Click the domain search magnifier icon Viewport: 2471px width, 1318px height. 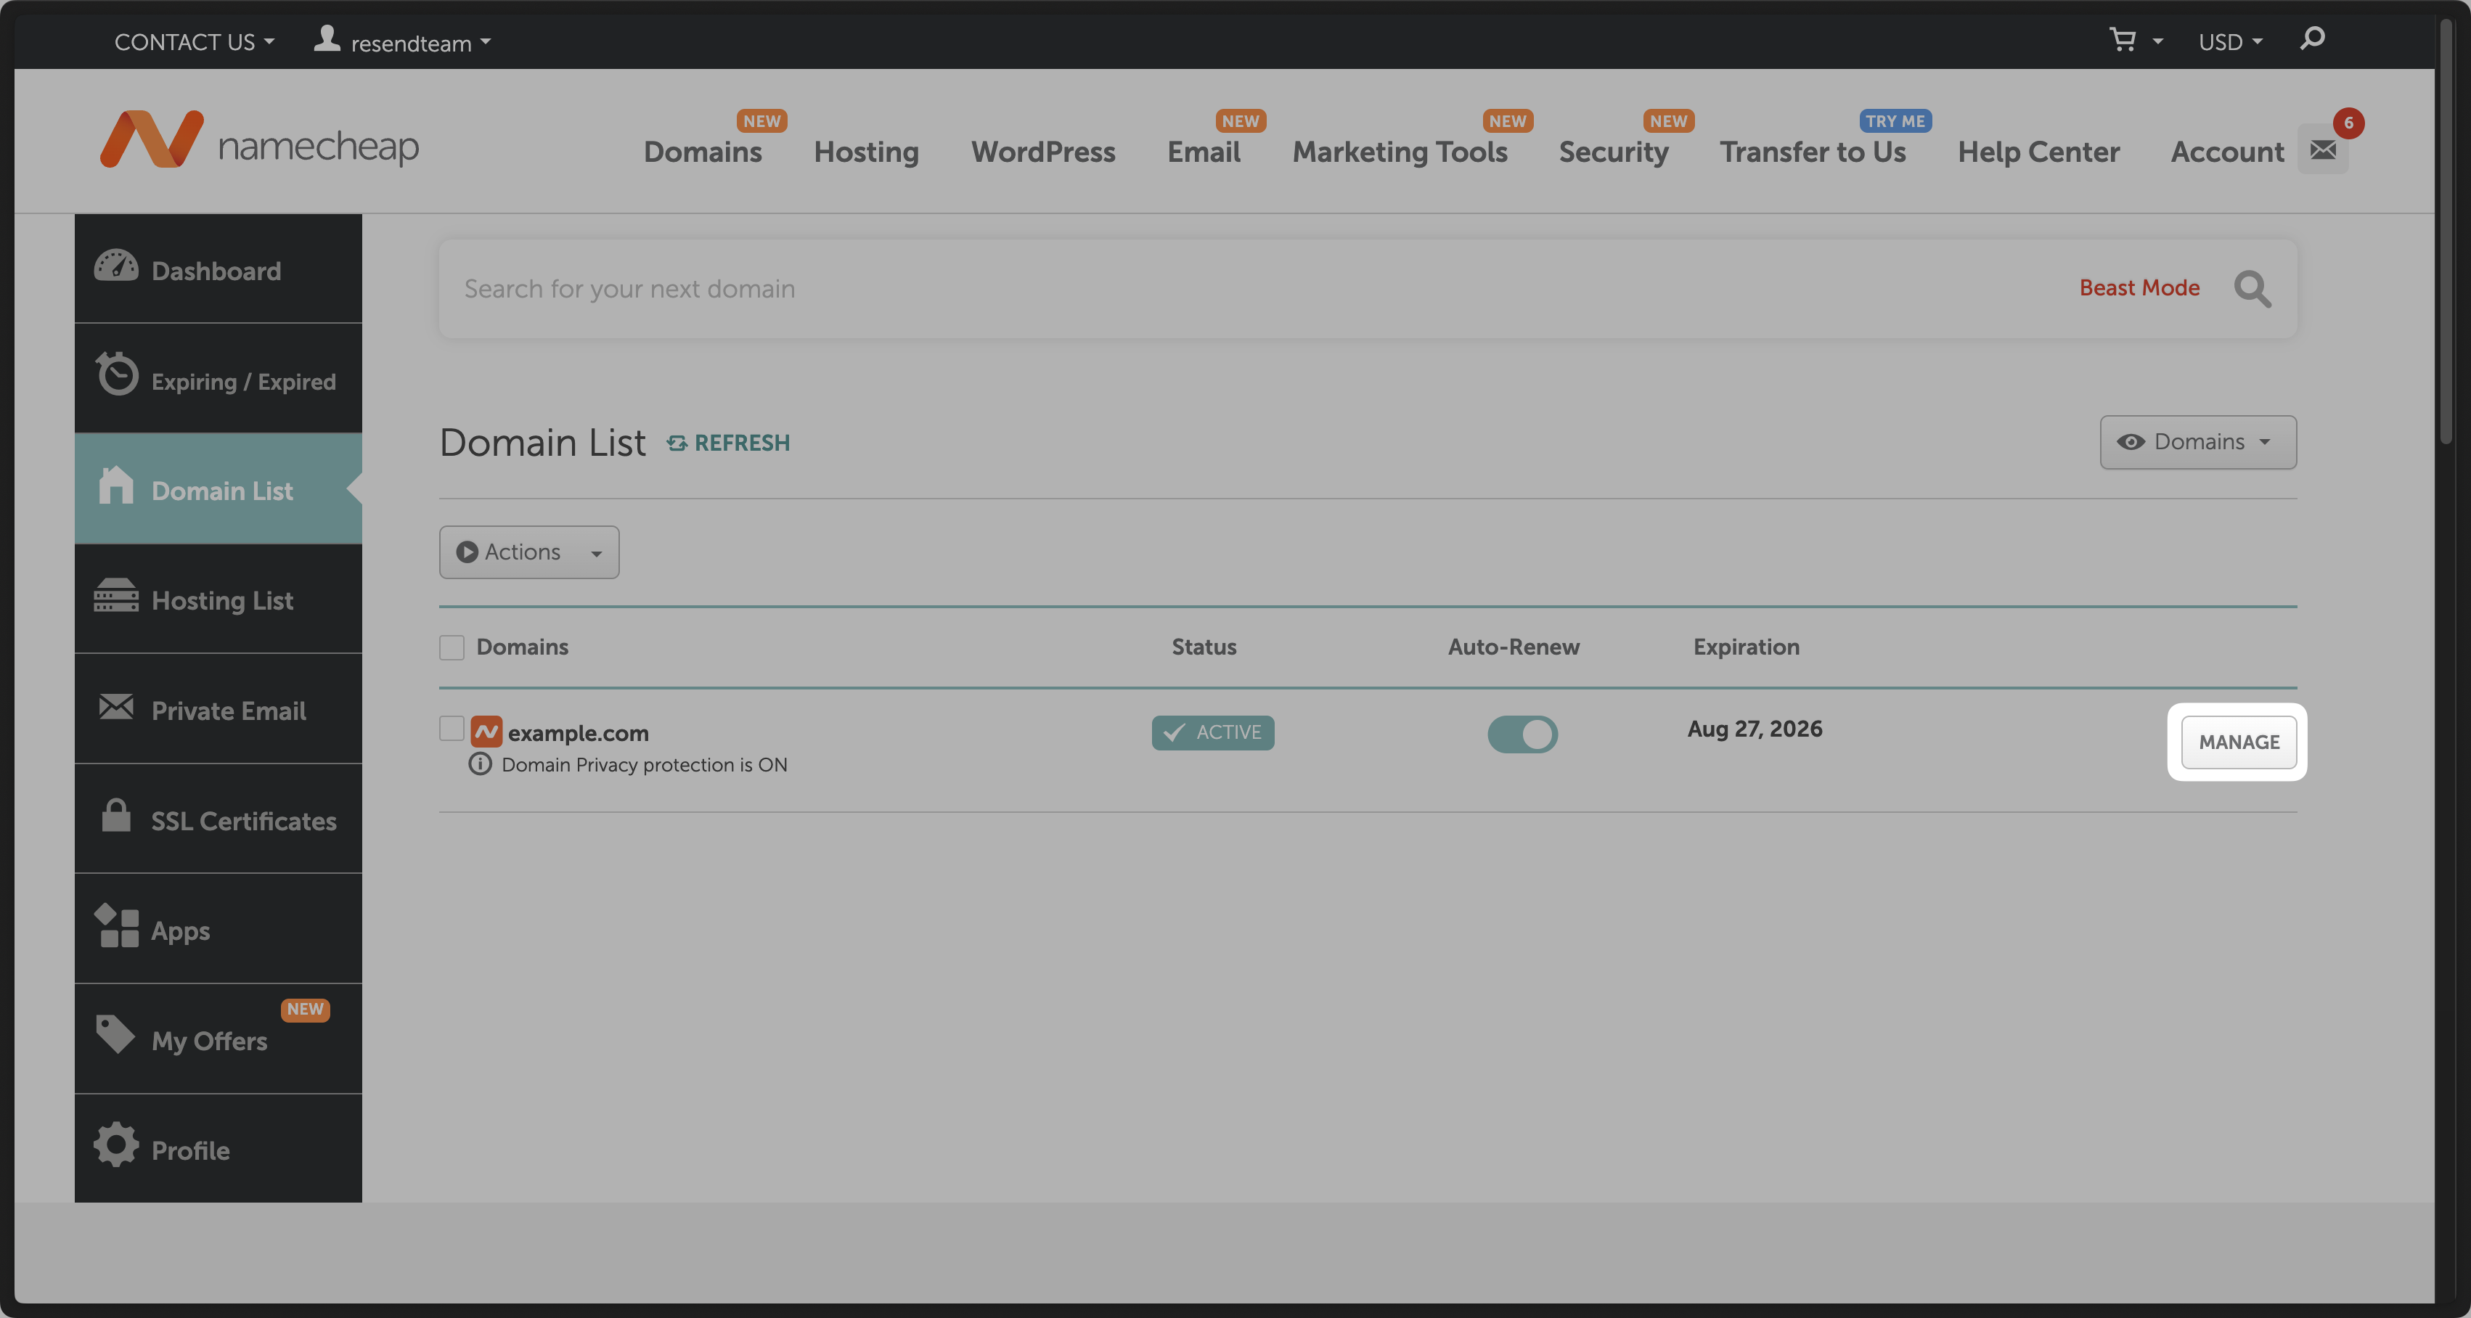click(2251, 289)
